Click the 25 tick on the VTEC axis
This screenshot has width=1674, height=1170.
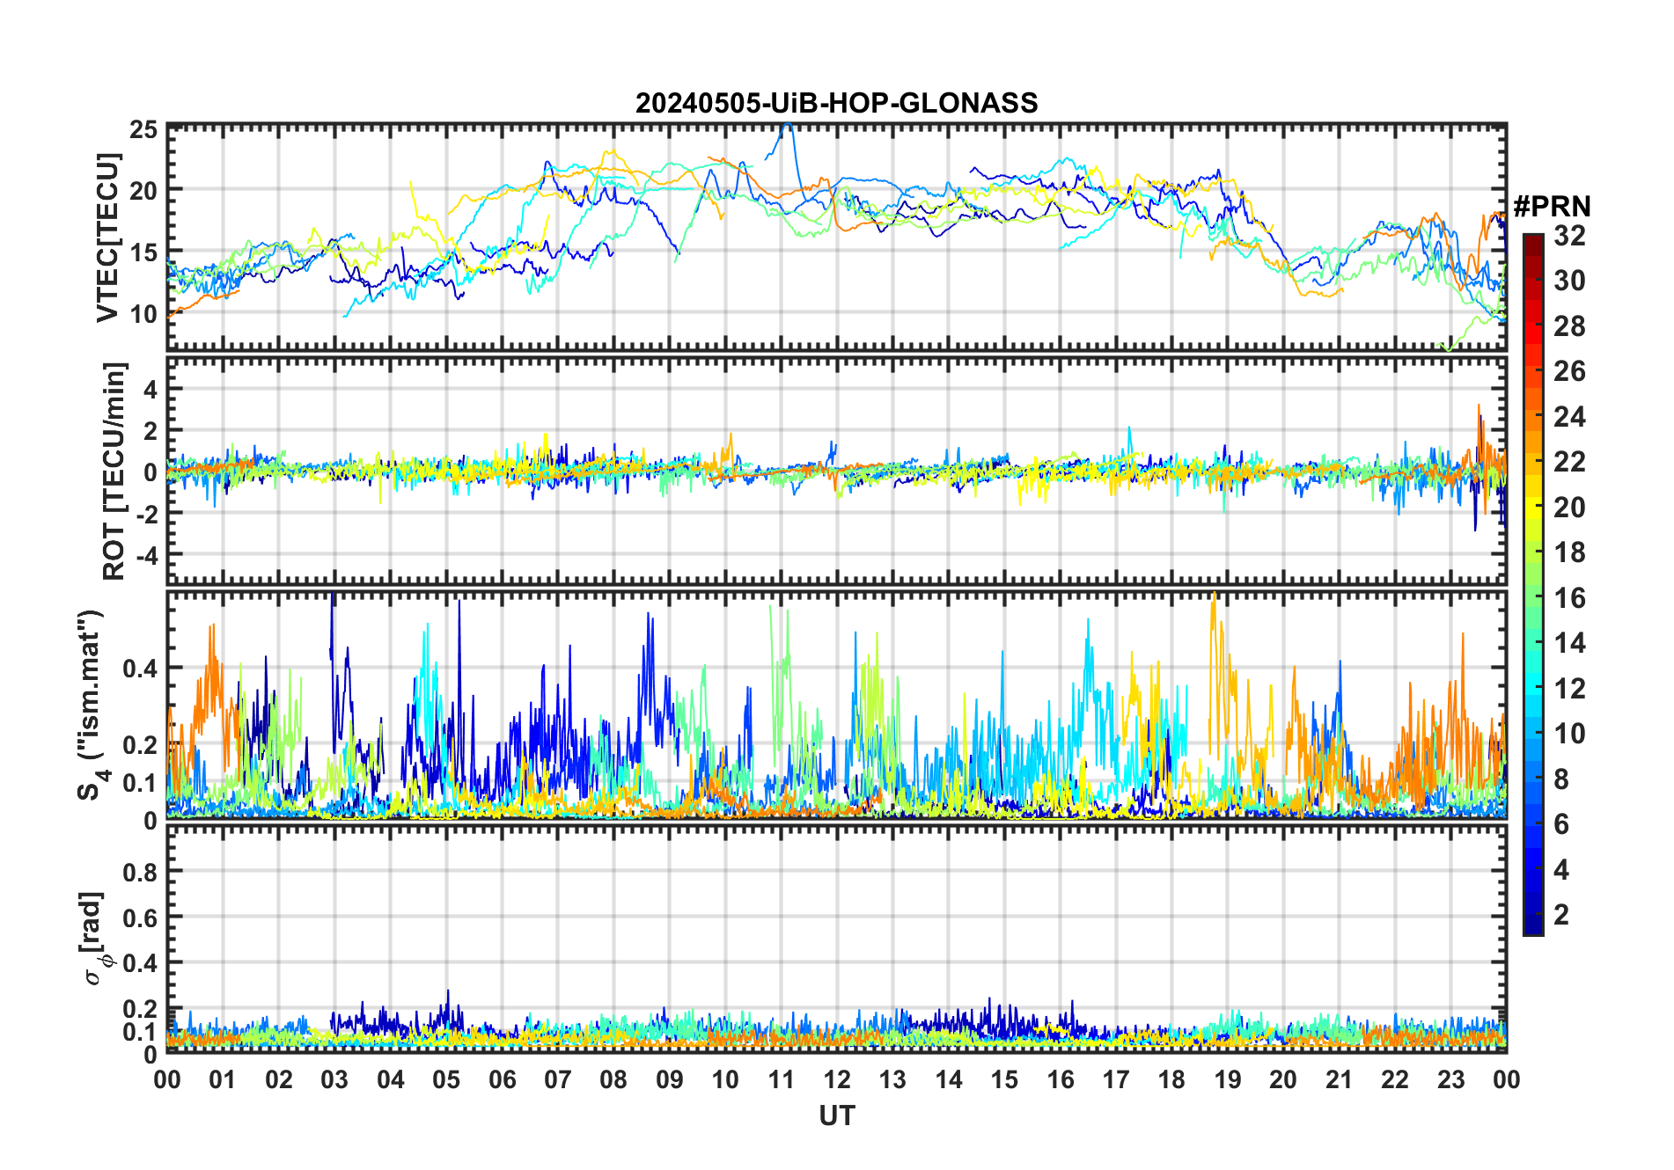tap(143, 131)
